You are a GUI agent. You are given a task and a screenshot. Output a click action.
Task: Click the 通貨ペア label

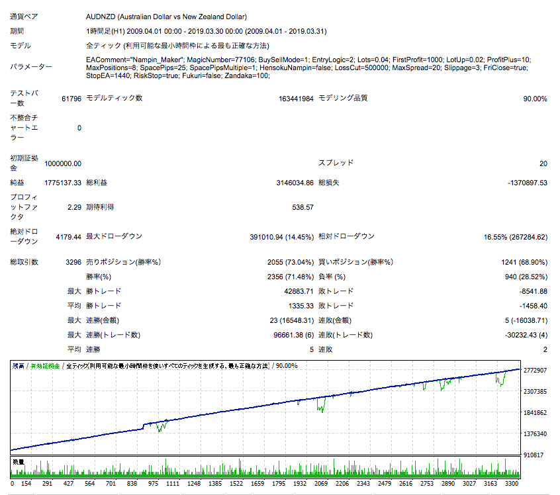pyautogui.click(x=24, y=17)
